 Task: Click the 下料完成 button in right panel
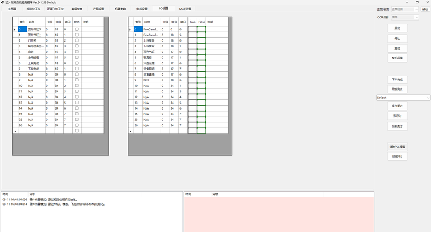[398, 79]
